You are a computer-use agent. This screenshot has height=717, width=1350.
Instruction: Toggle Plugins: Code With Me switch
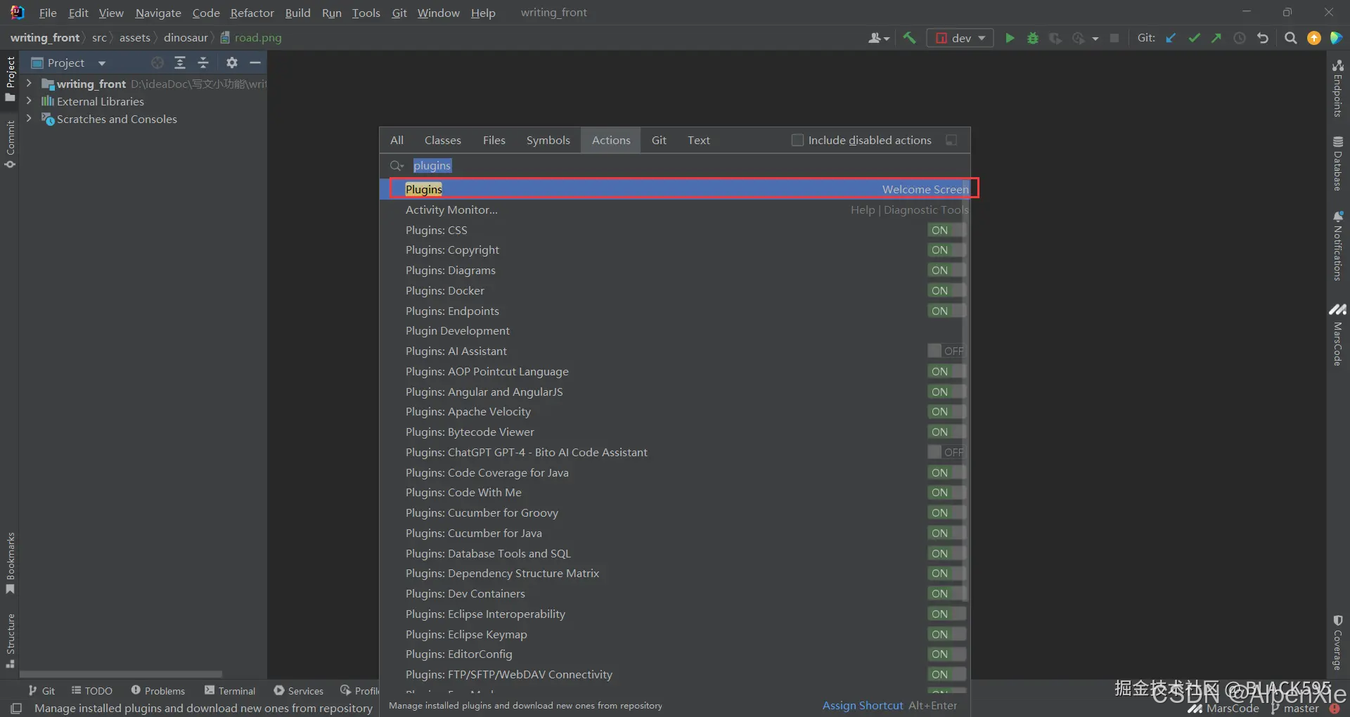946,492
